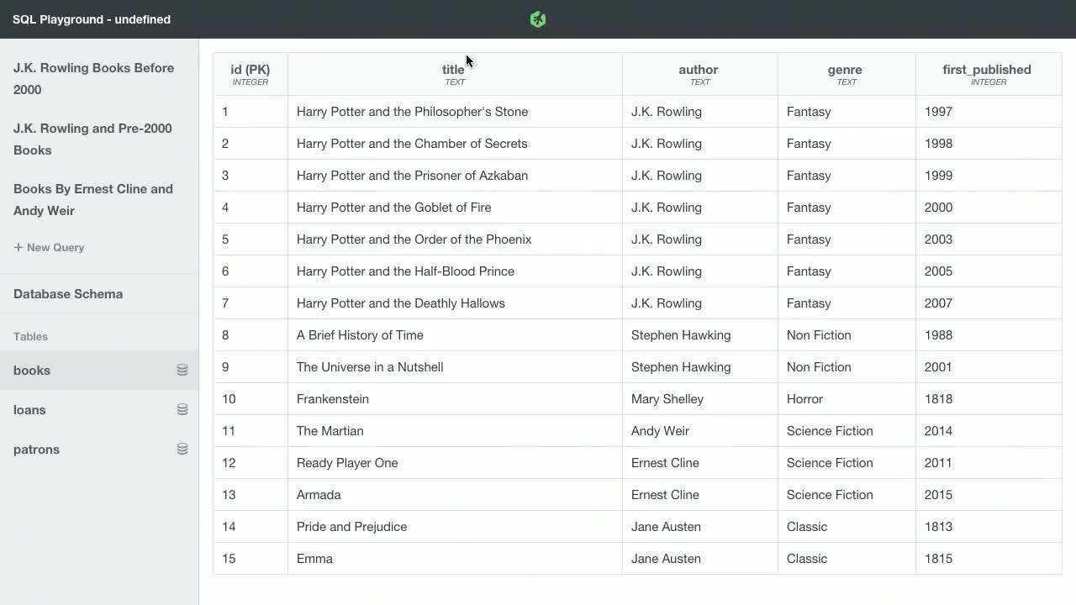This screenshot has width=1076, height=605.
Task: Click the database icon next to books table
Action: [182, 370]
